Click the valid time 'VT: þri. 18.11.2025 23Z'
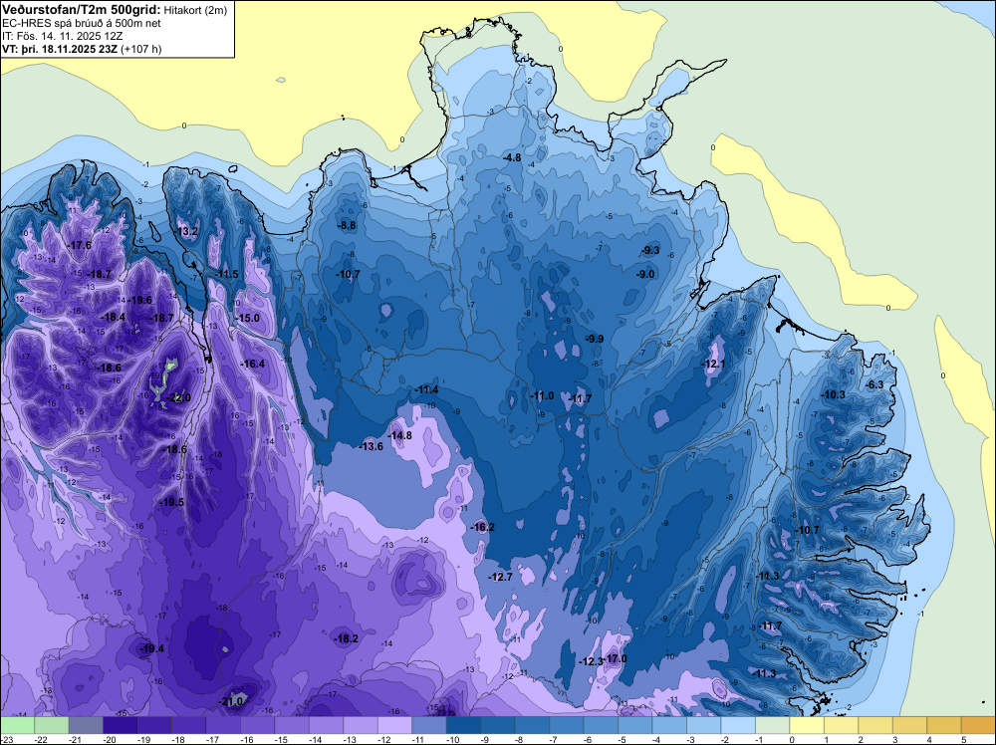 pyautogui.click(x=60, y=49)
